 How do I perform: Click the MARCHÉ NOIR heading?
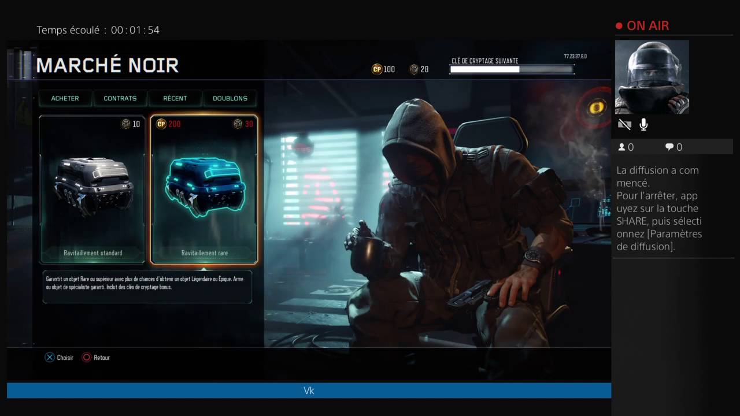click(108, 65)
